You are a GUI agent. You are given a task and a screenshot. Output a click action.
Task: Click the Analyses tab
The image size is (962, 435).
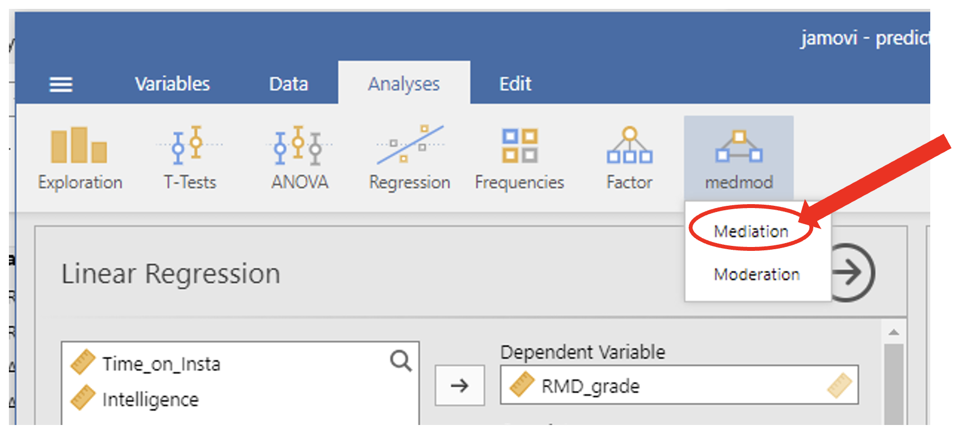(404, 84)
